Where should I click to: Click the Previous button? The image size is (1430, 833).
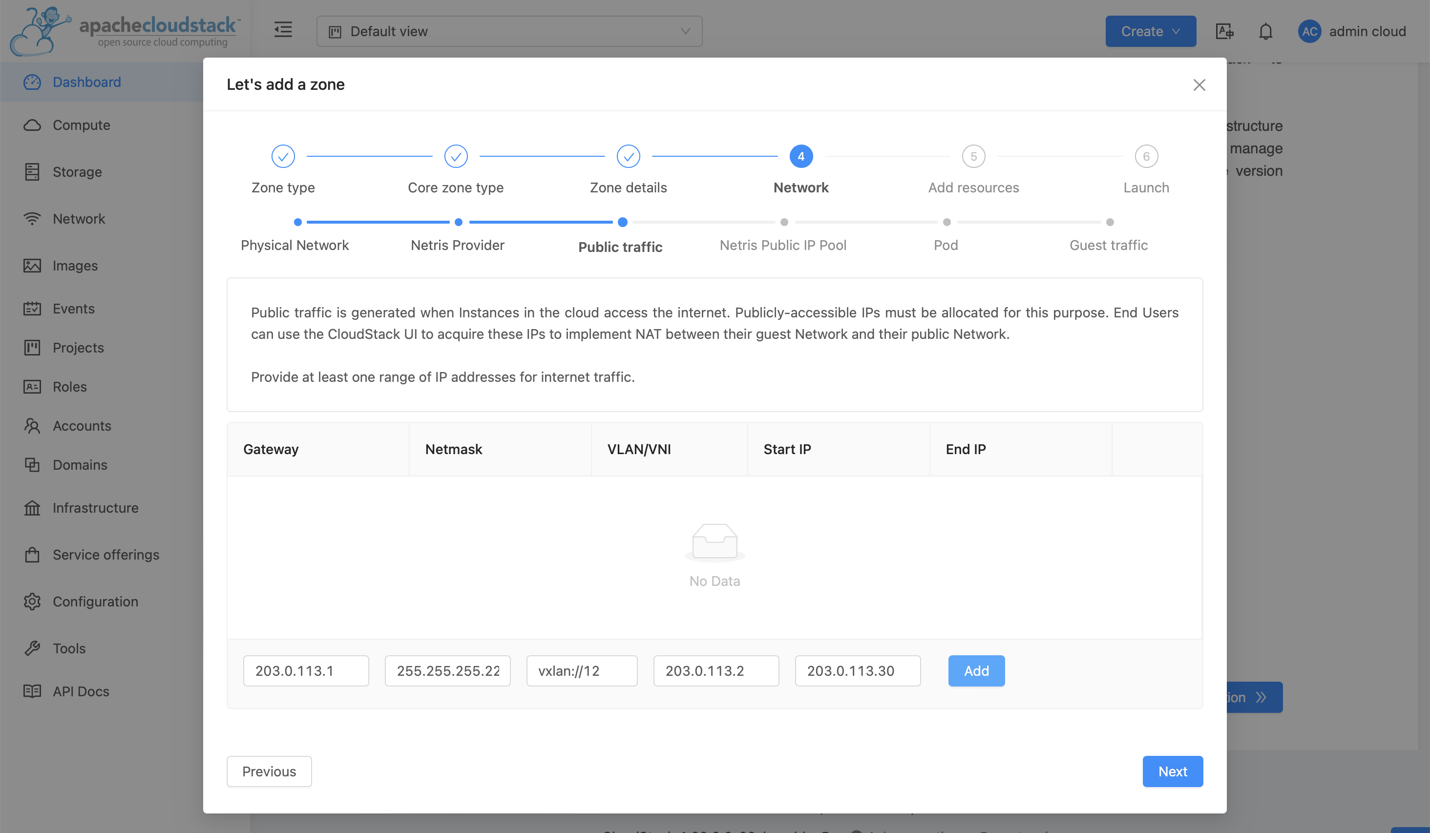coord(269,771)
